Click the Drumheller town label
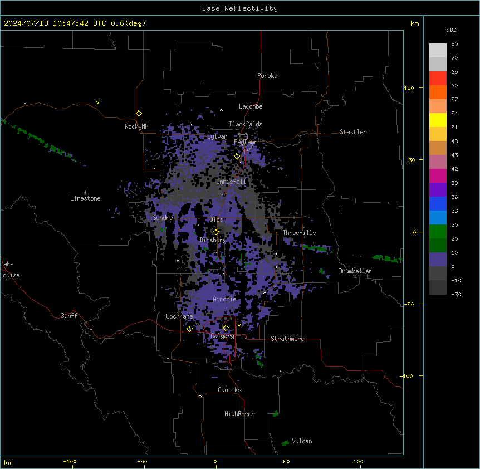The height and width of the screenshot is (469, 480). click(355, 271)
